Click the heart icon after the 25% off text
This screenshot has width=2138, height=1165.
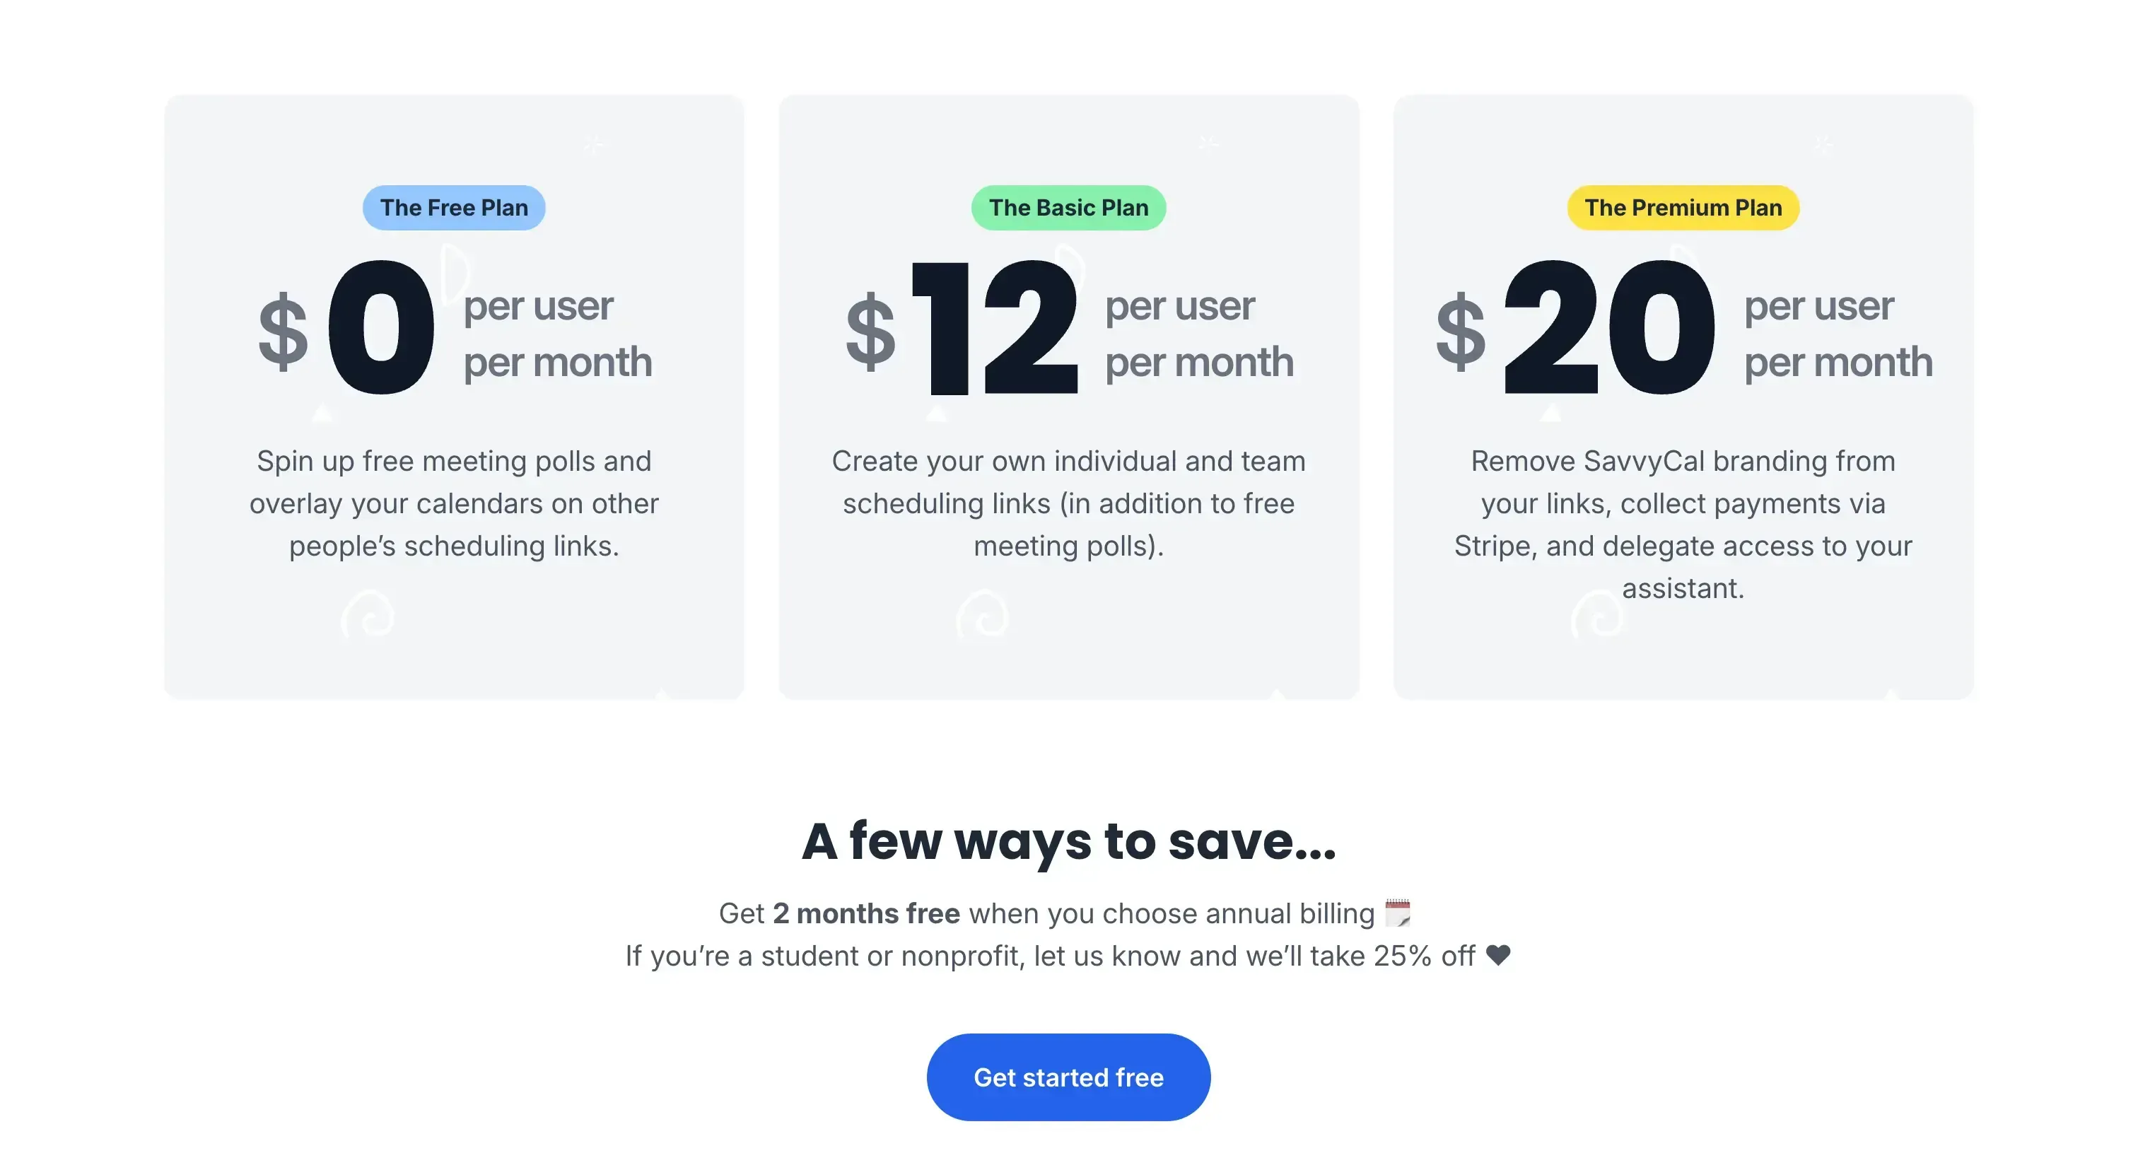[x=1499, y=955]
